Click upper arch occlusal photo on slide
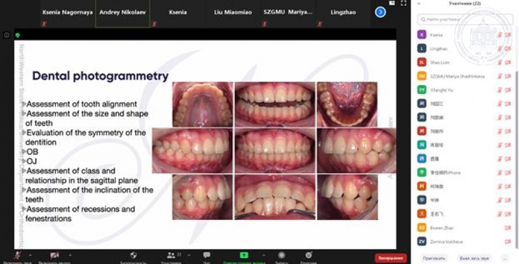 (202, 104)
